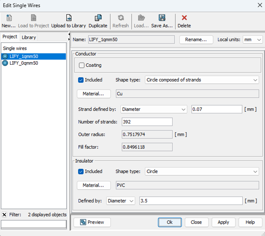The height and width of the screenshot is (236, 265).
Task: Click the Duplicate toolbar icon
Action: [x=98, y=18]
